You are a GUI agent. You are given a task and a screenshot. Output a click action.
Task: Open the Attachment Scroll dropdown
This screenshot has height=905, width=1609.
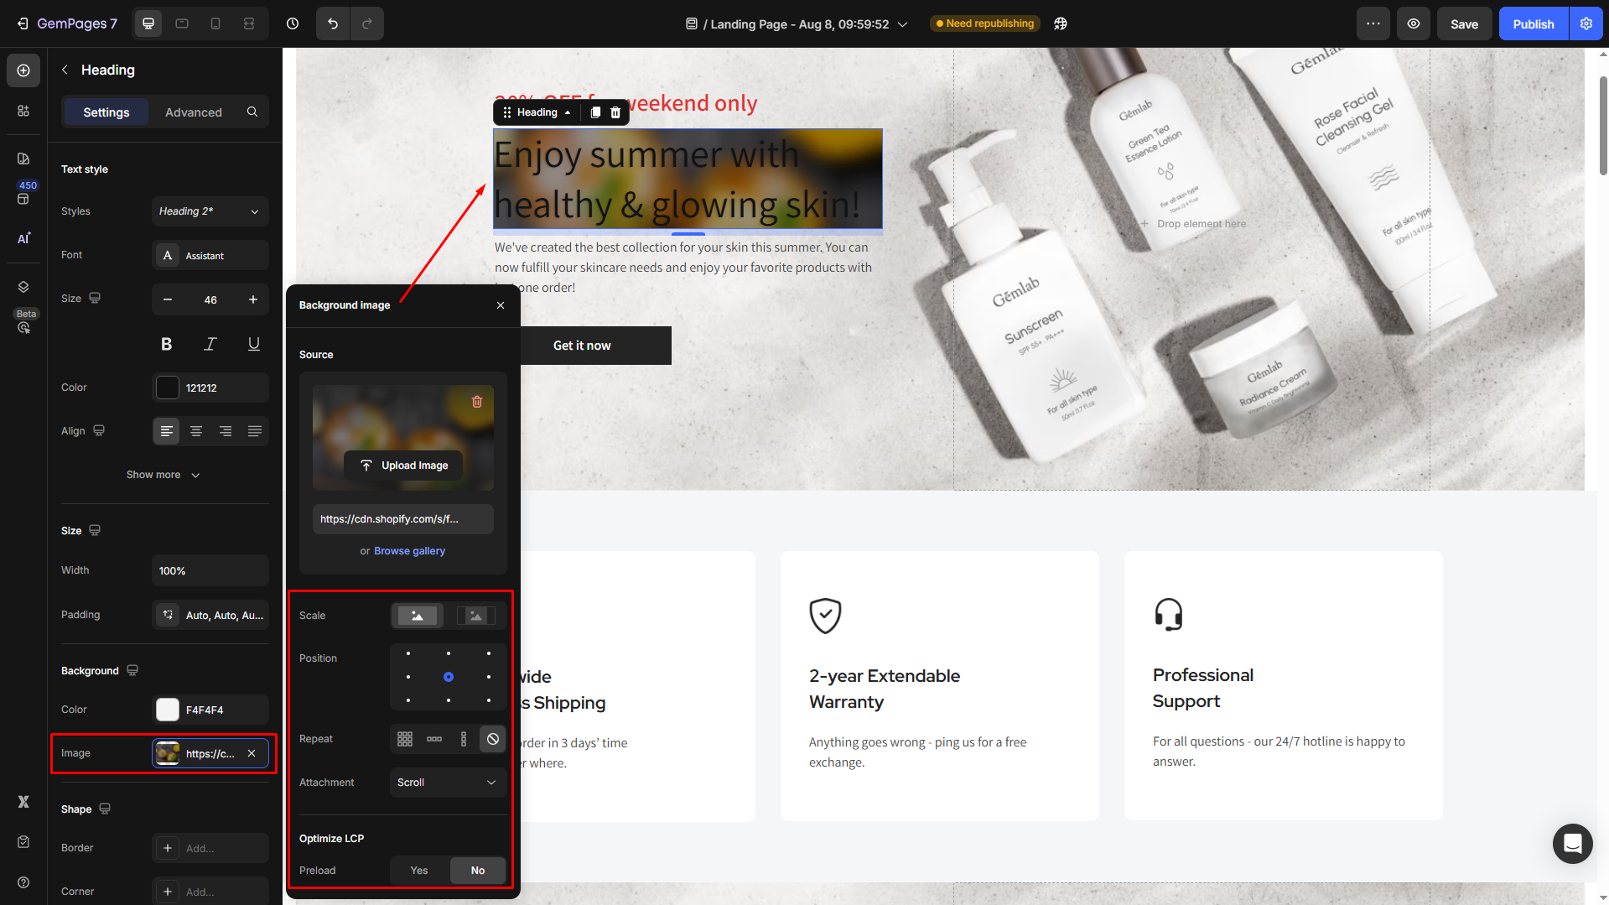[448, 783]
